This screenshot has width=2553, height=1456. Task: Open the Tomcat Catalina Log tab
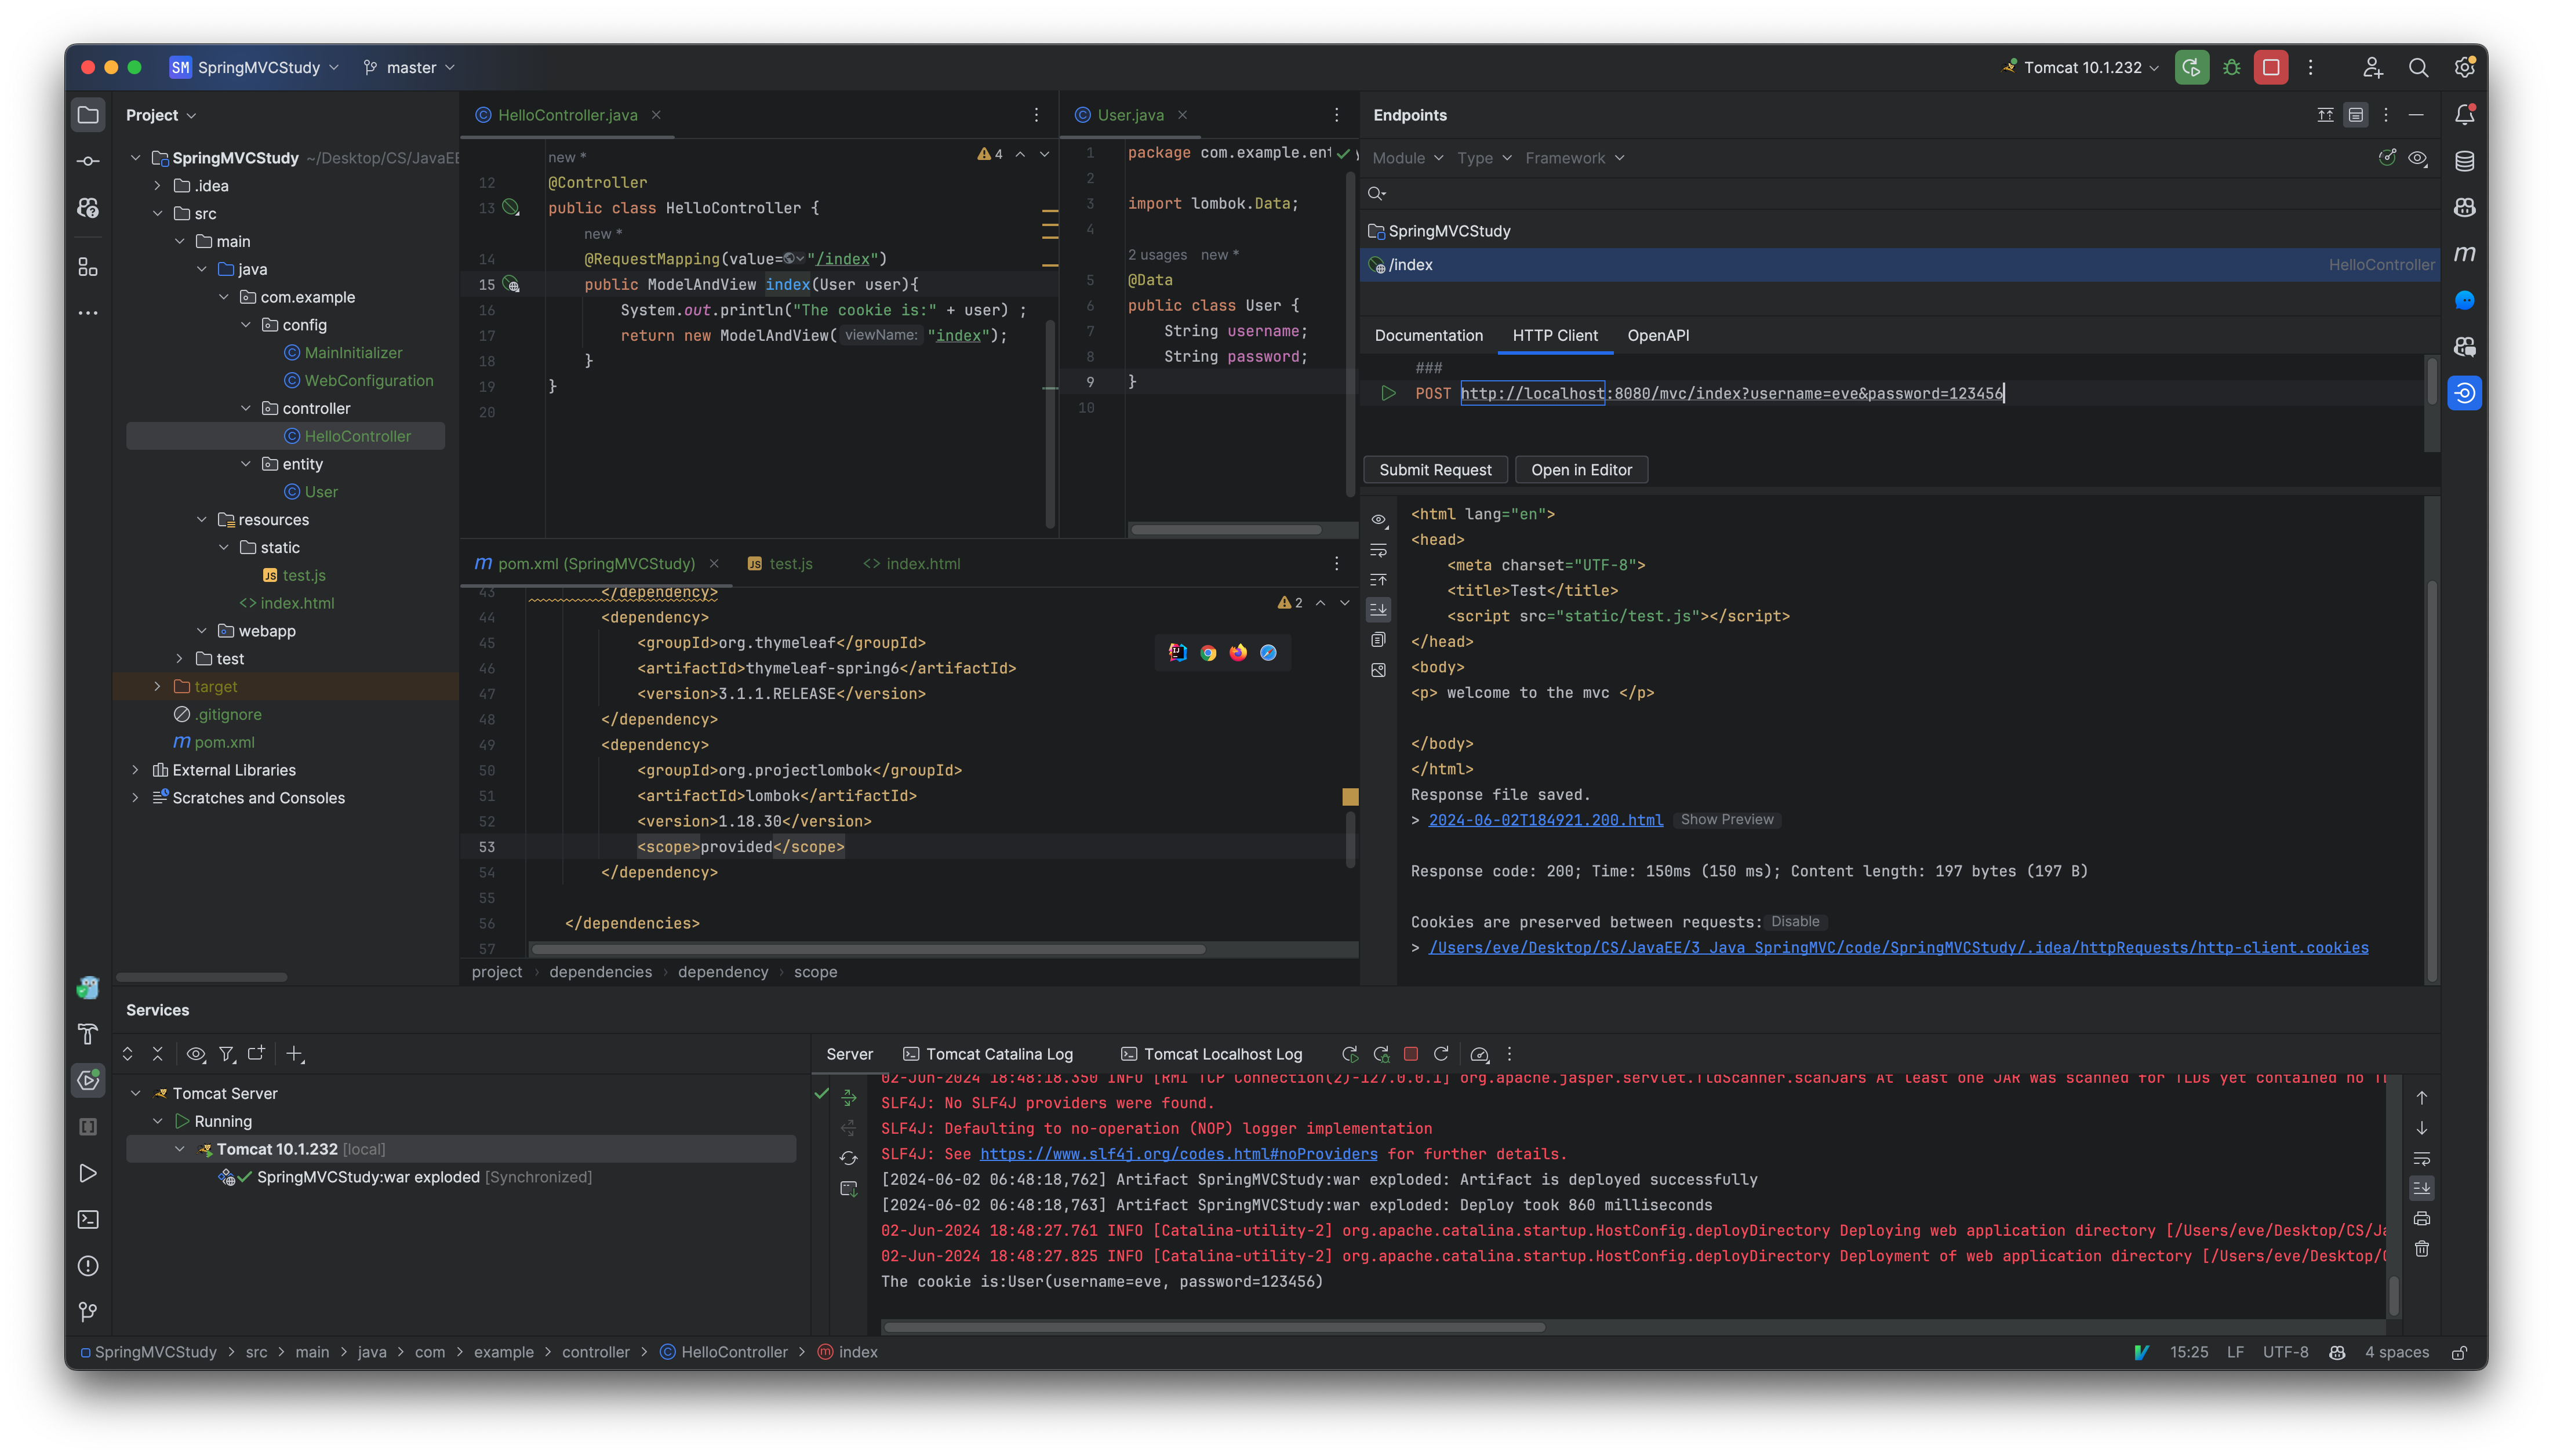tap(988, 1054)
